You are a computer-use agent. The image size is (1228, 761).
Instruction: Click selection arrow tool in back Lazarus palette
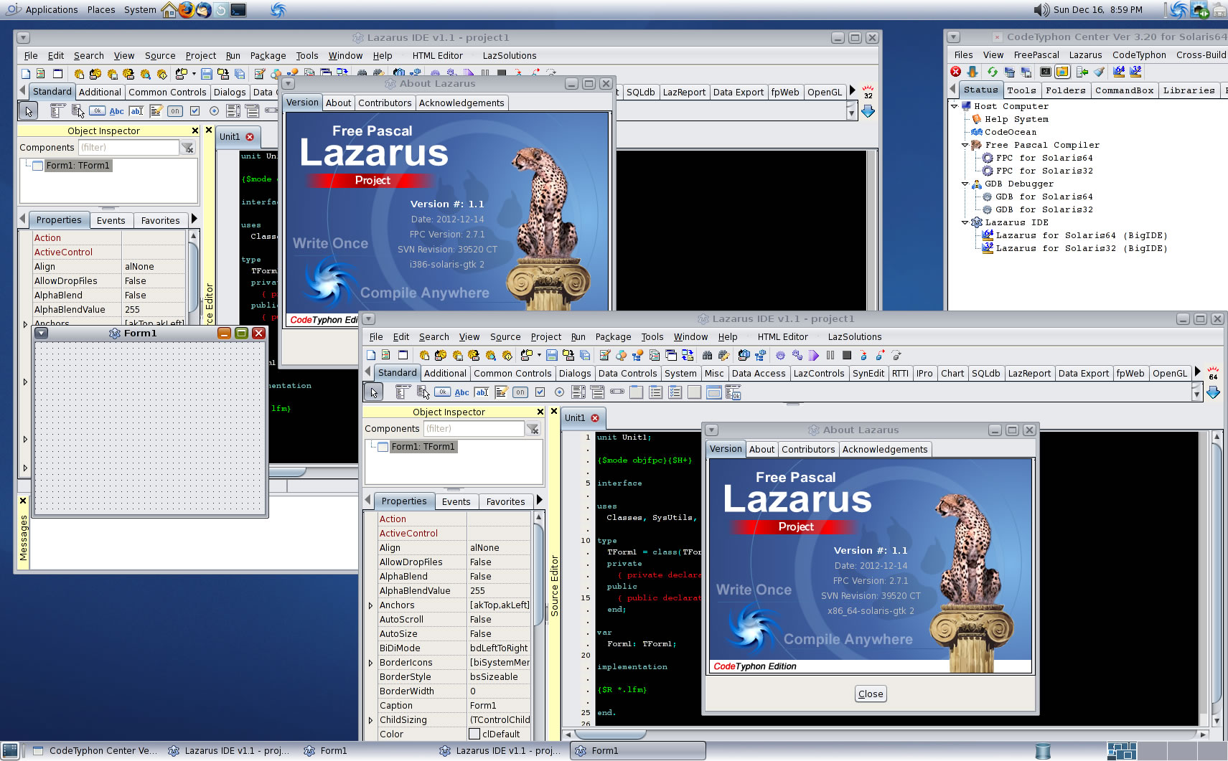tap(28, 110)
